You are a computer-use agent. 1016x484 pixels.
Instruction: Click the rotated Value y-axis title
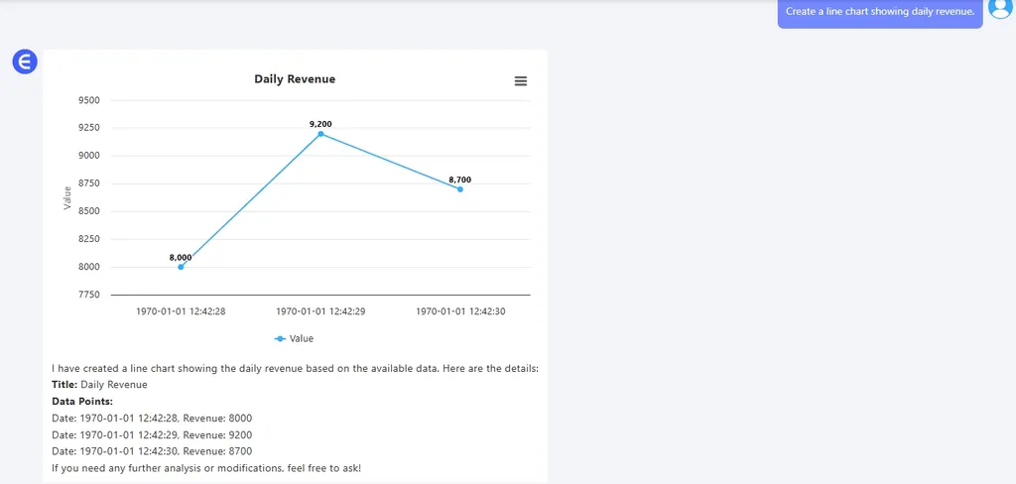click(67, 197)
